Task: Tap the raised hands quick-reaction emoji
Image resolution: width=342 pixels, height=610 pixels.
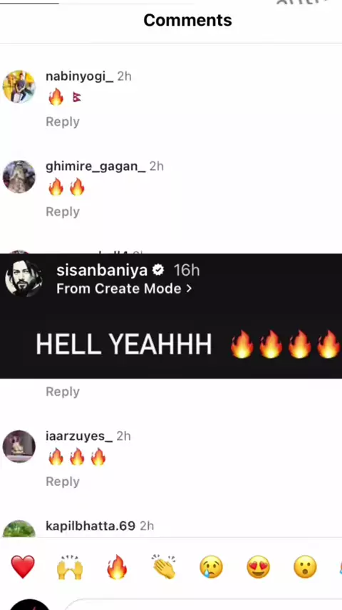Action: (x=70, y=567)
